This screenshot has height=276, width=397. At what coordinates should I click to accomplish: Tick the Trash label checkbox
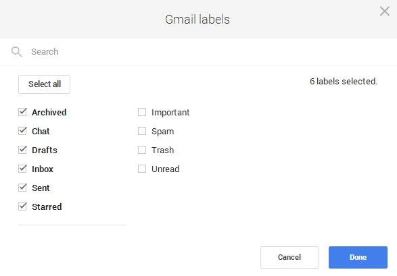pyautogui.click(x=142, y=150)
